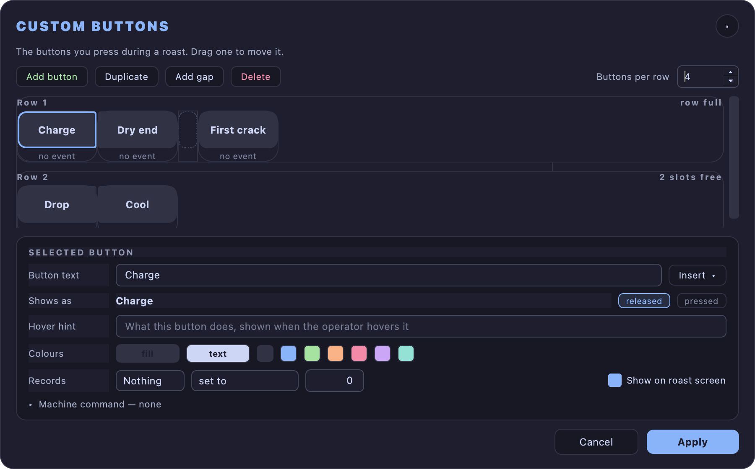Viewport: 755px width, 469px height.
Task: Pick the teal colour swatch
Action: click(x=406, y=353)
